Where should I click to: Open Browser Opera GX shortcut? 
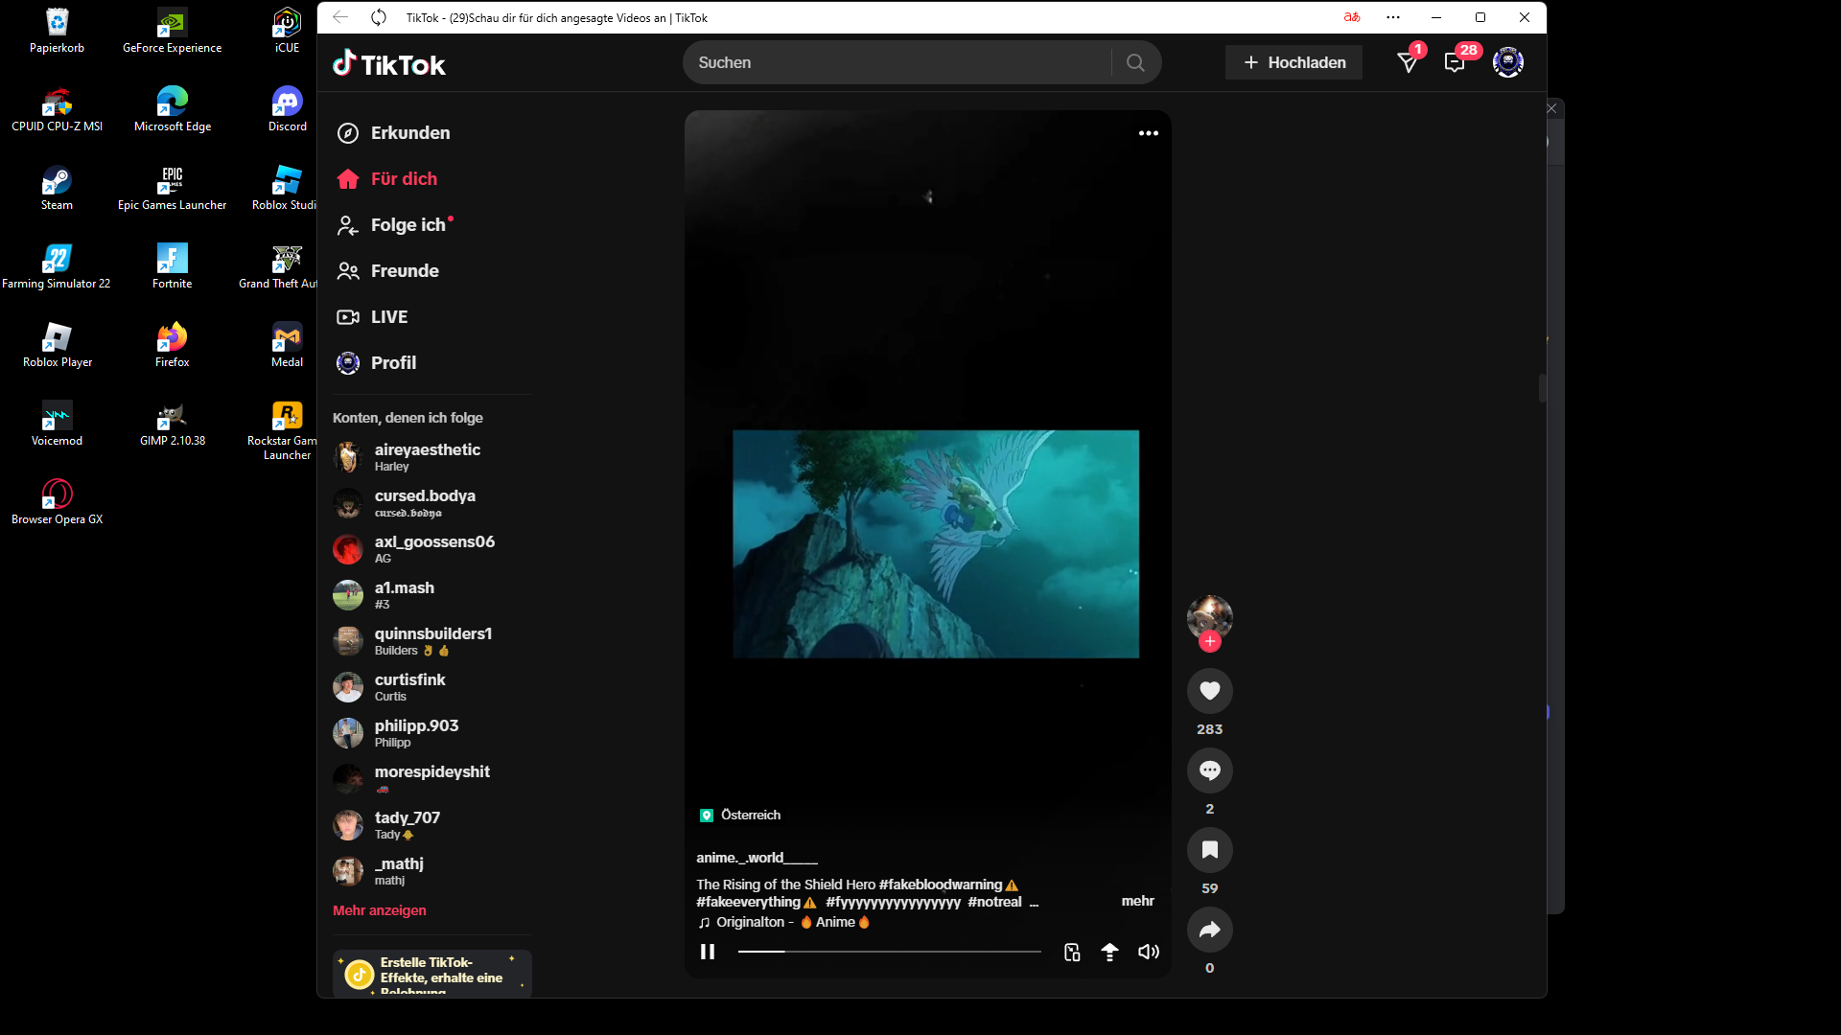[57, 502]
